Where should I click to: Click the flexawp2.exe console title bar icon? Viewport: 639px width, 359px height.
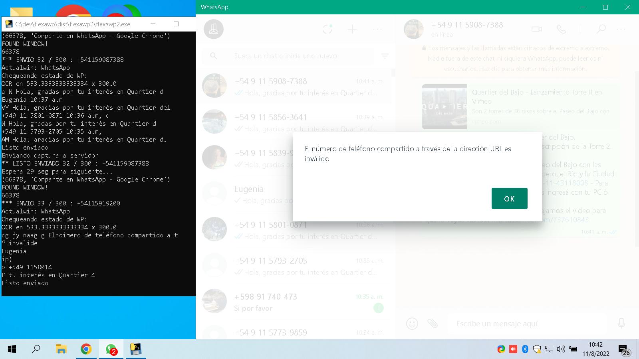click(9, 24)
